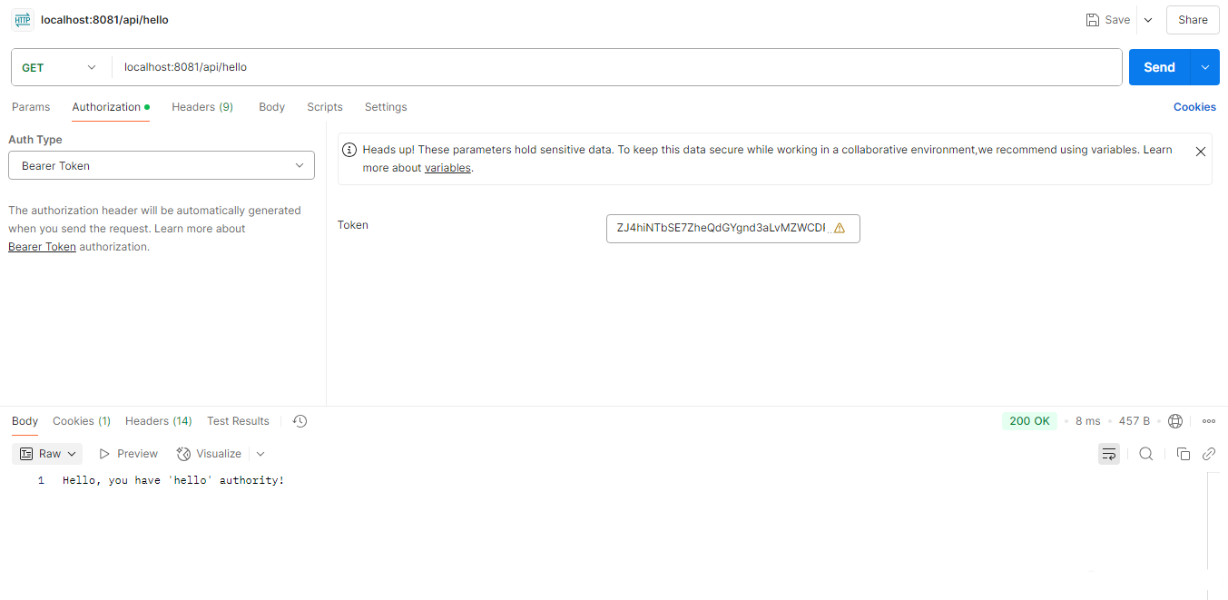The image size is (1228, 600).
Task: Dismiss the Heads up notice
Action: pyautogui.click(x=1200, y=152)
